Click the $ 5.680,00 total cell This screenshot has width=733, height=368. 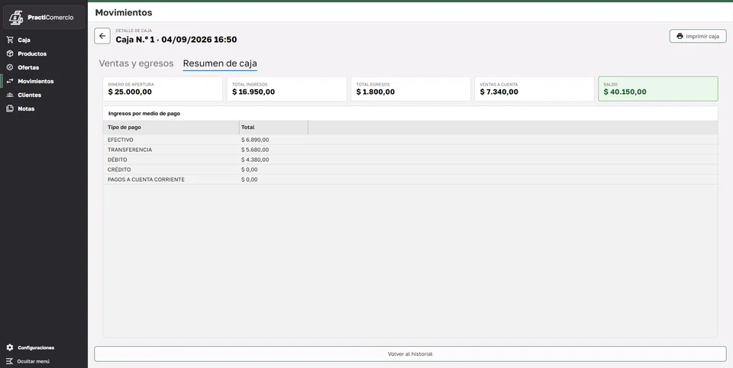click(x=255, y=150)
